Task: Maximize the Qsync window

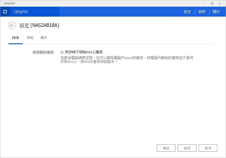Action: click(212, 3)
